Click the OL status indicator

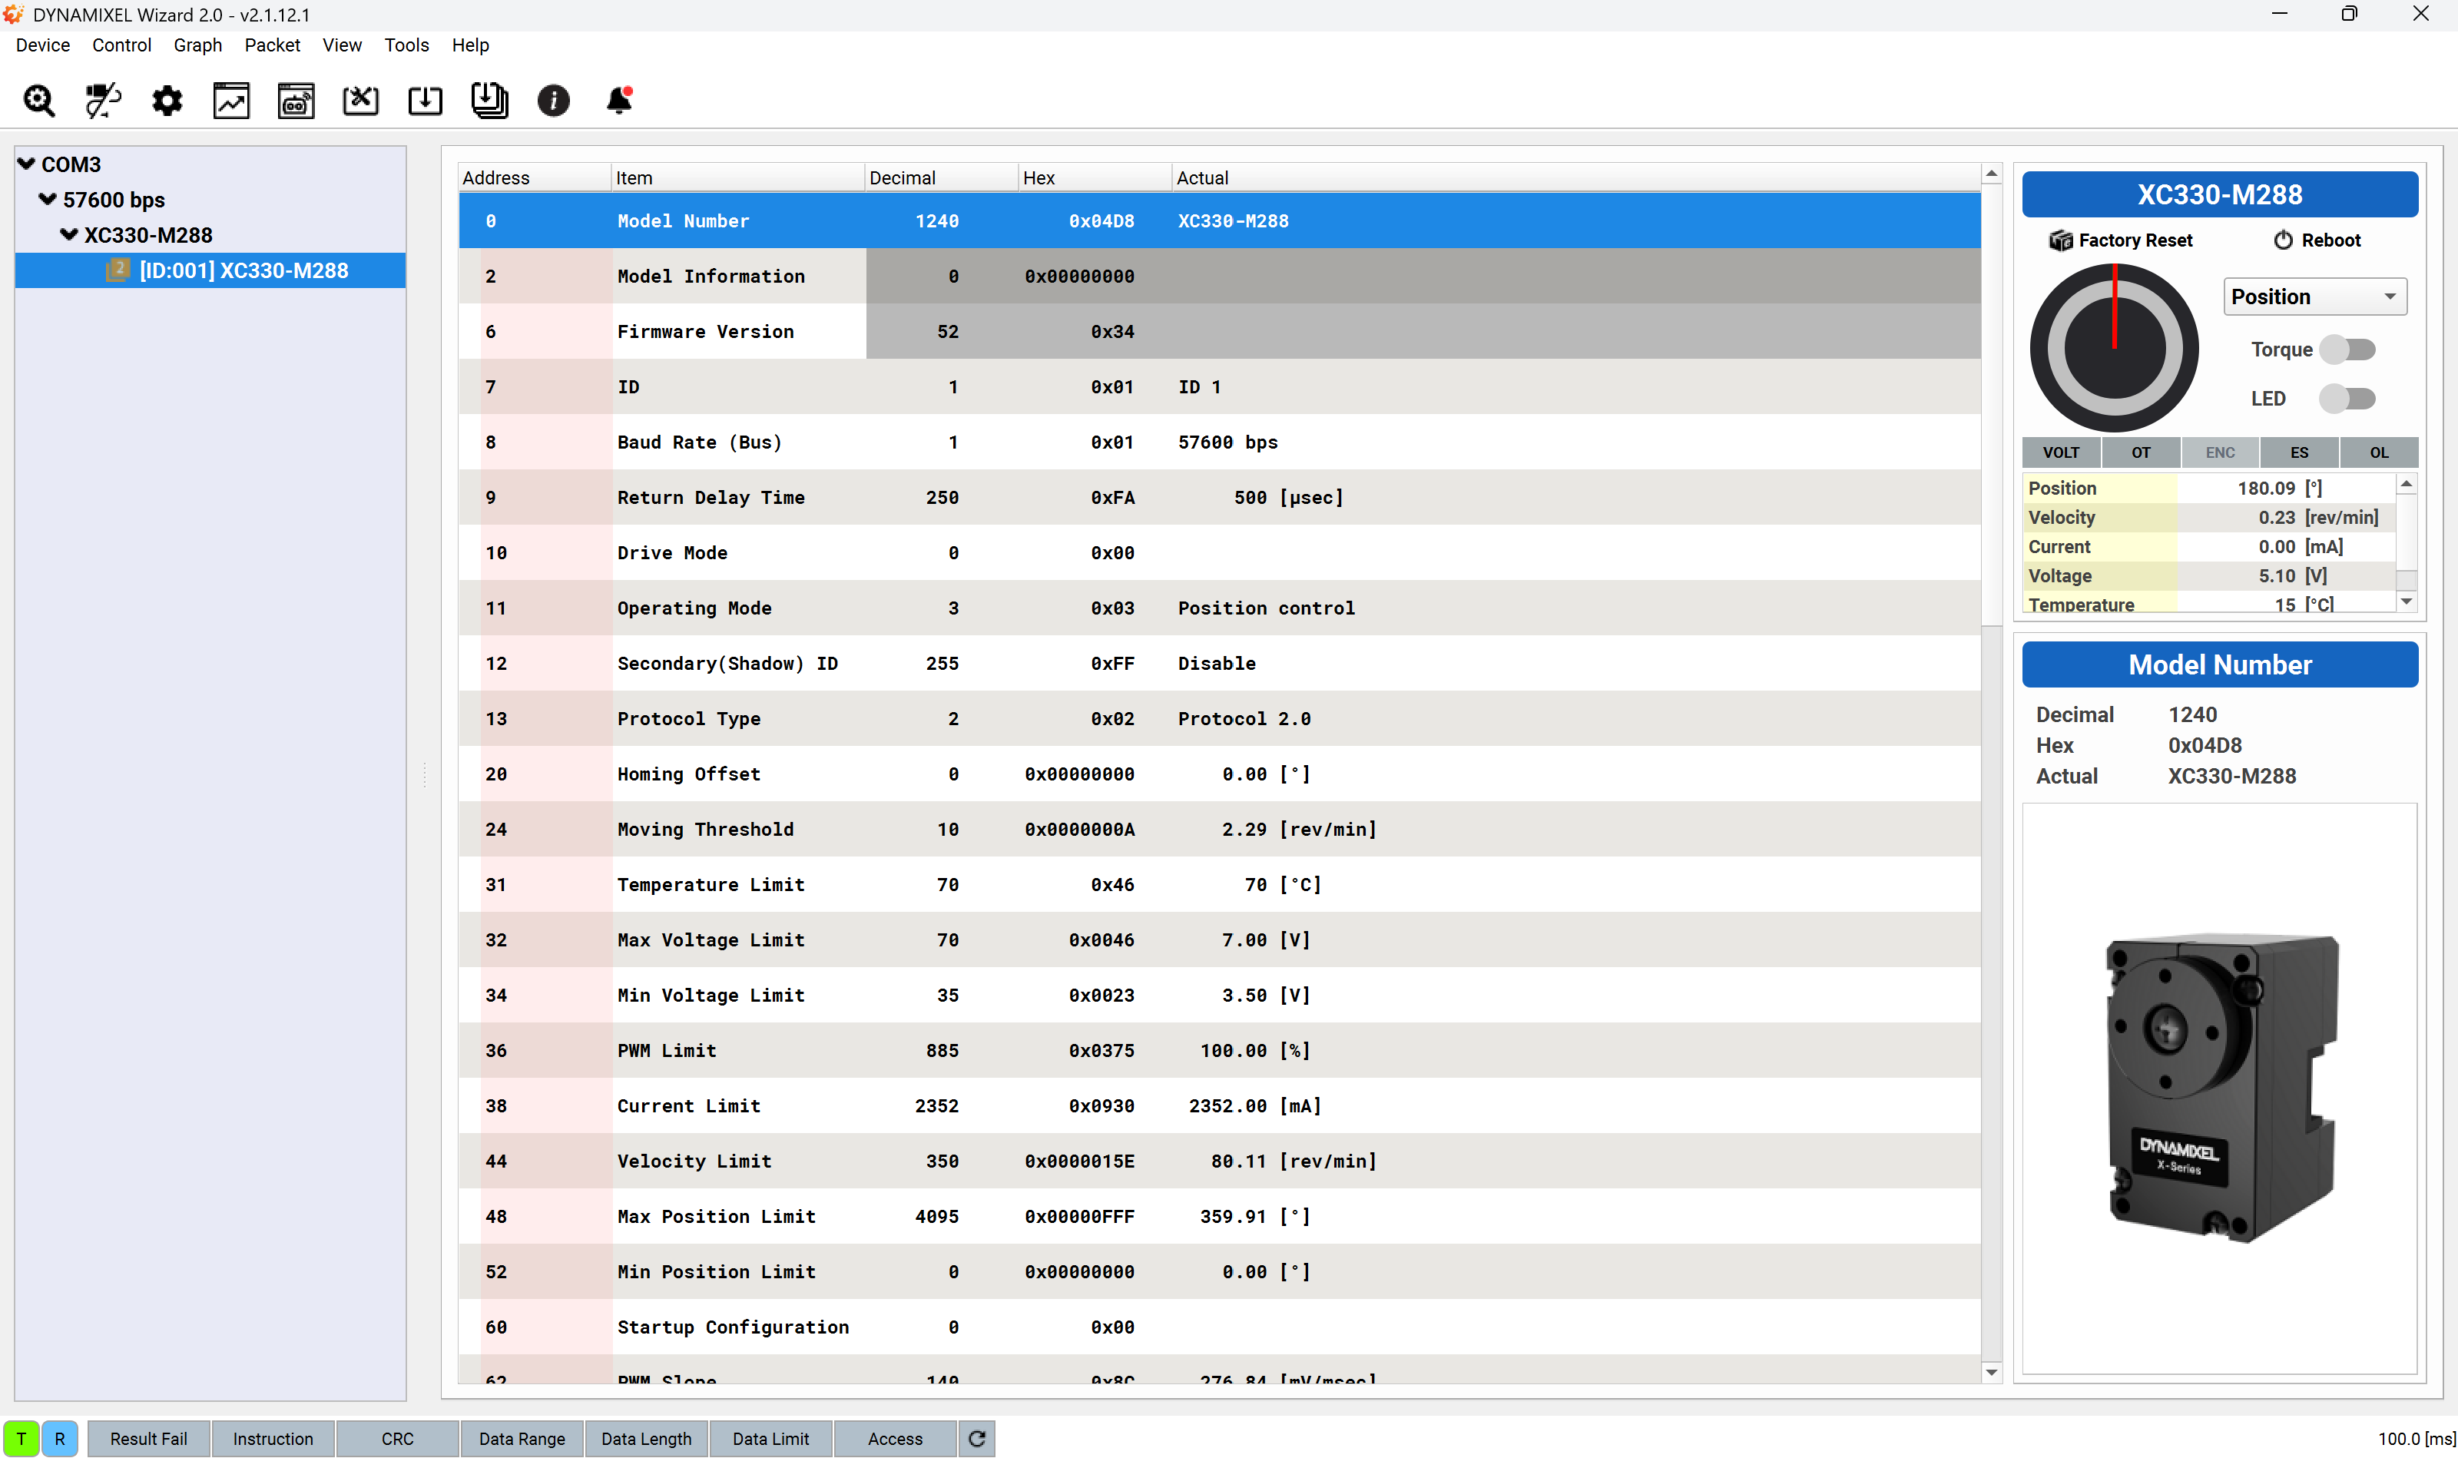[2380, 452]
